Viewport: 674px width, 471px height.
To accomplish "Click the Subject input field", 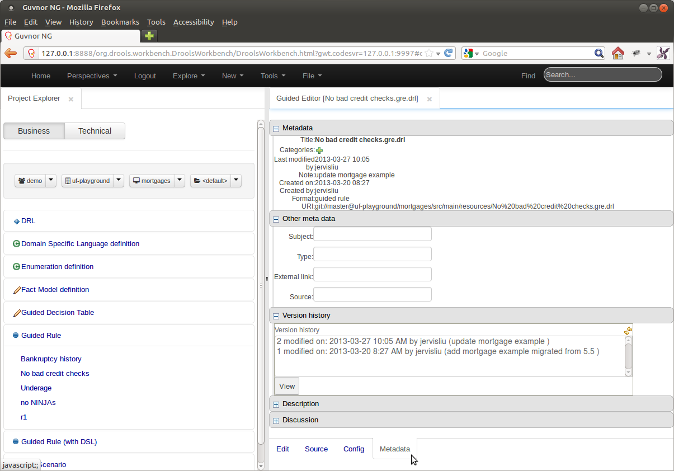I will 373,234.
